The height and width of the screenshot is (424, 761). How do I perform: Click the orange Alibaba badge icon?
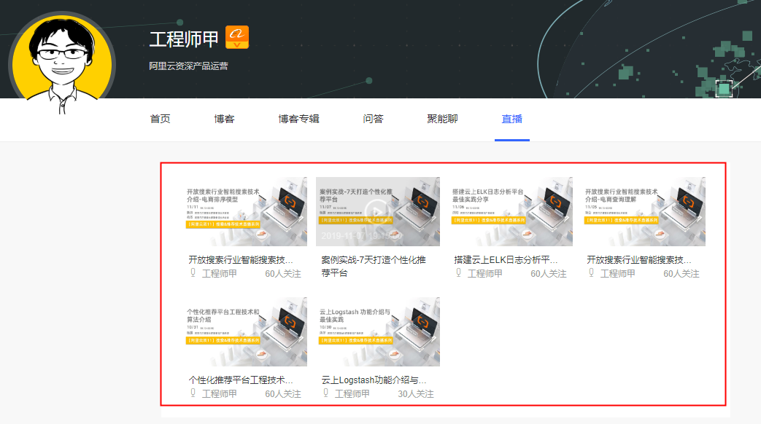point(237,37)
